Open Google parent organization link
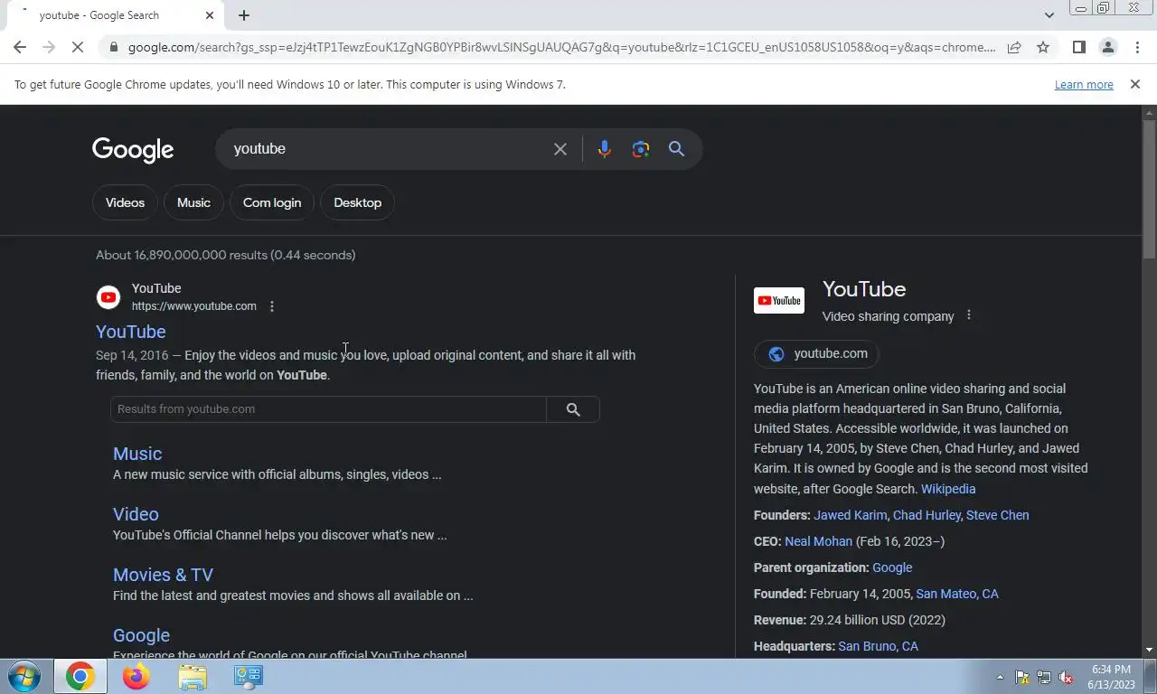The width and height of the screenshot is (1157, 694). click(x=892, y=567)
